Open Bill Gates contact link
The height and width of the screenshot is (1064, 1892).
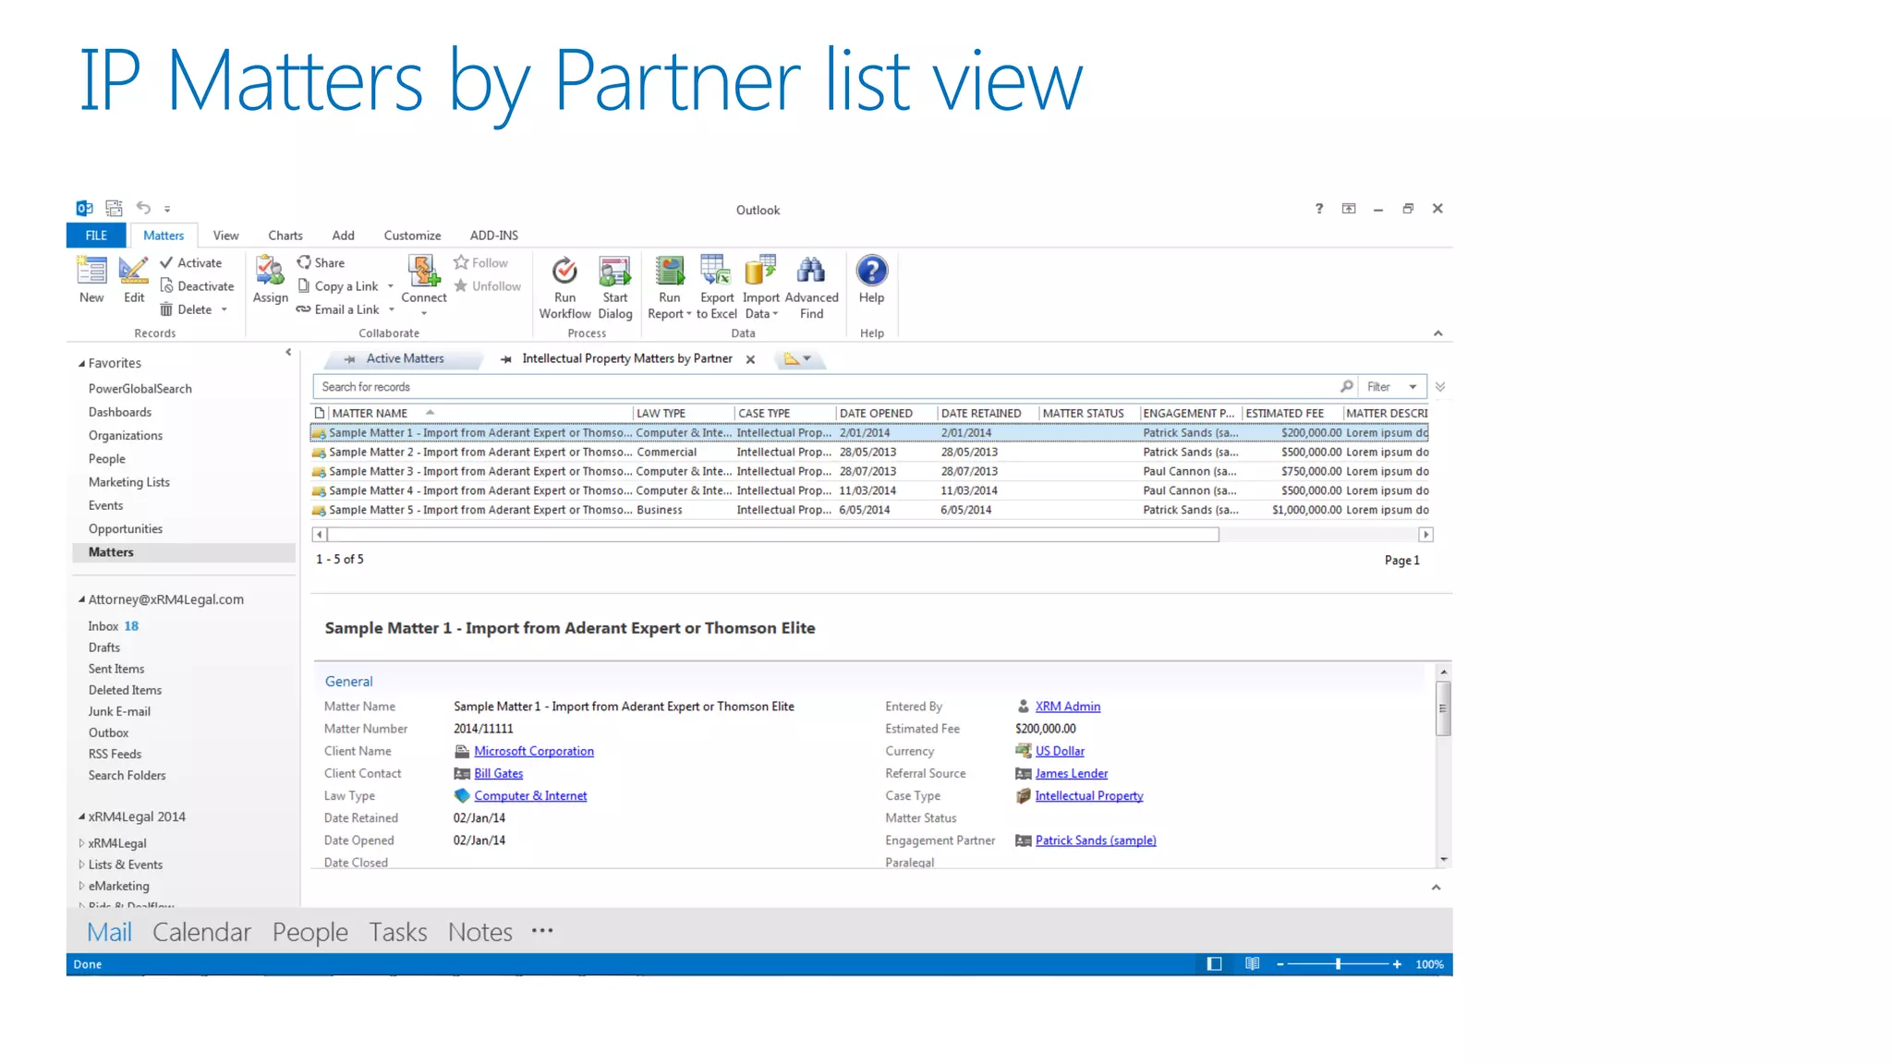(498, 774)
